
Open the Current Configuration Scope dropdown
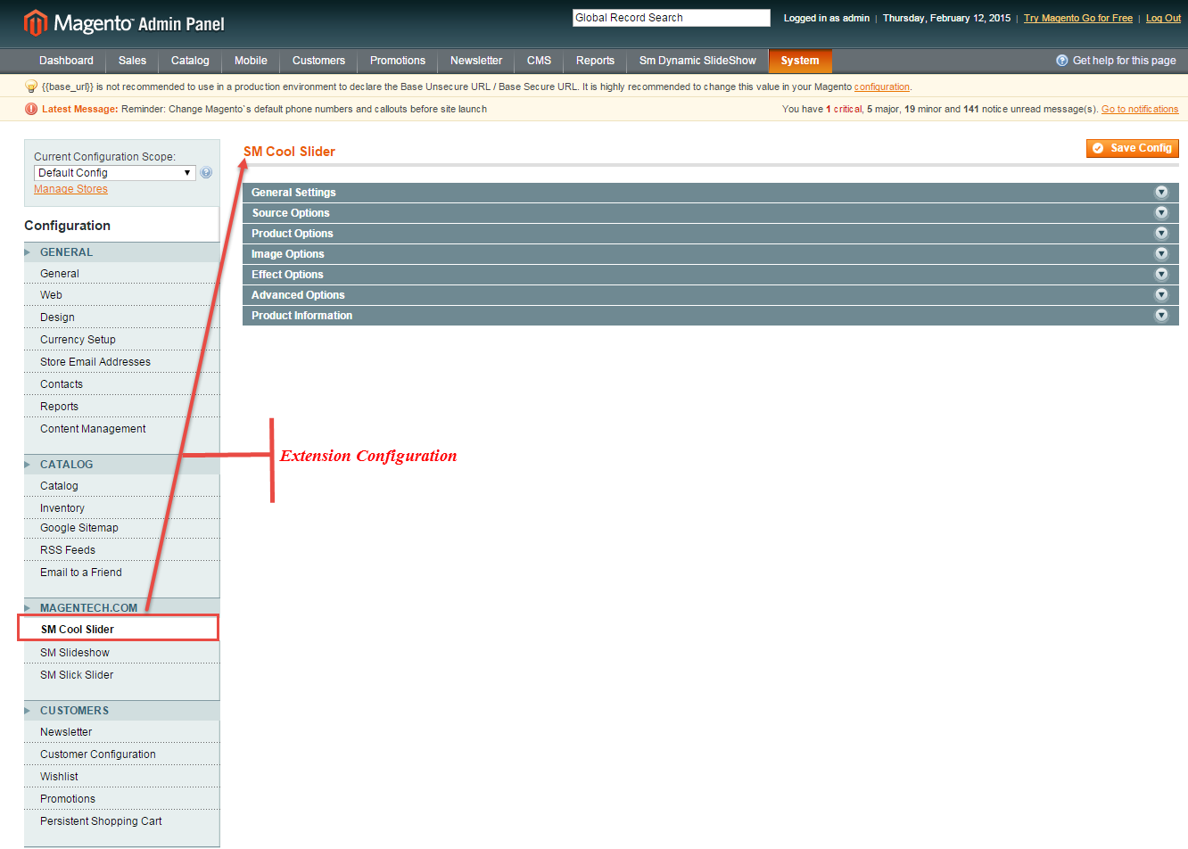point(115,173)
